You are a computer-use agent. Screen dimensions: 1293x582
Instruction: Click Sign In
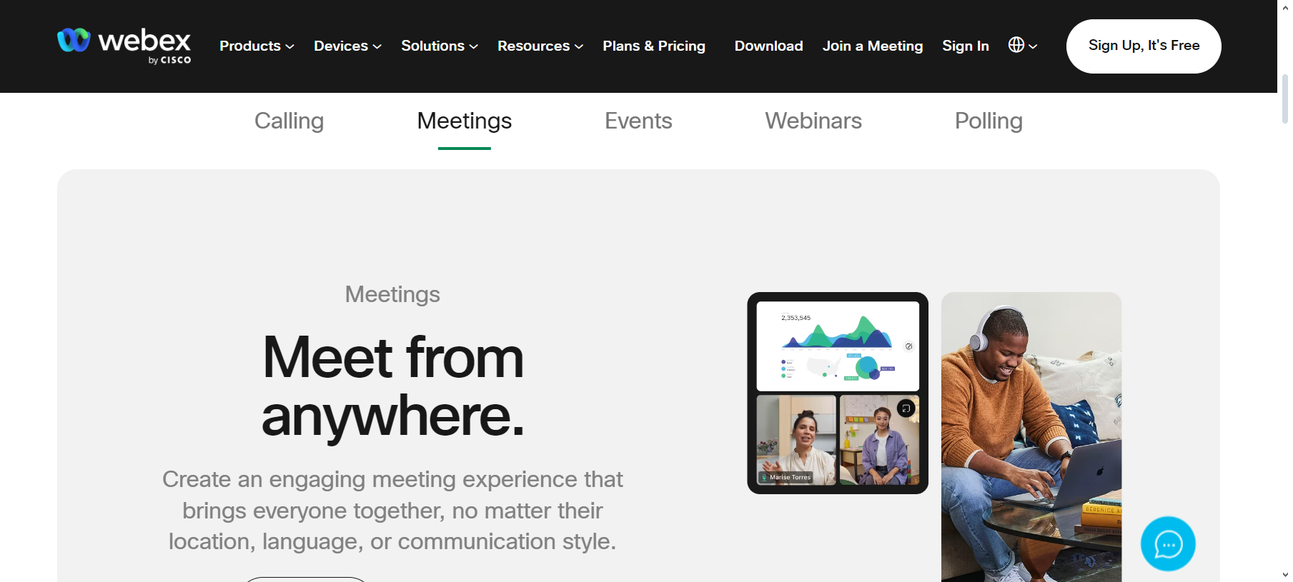966,46
